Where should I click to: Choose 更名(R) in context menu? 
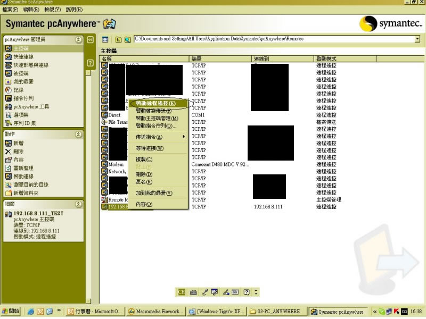tap(158, 182)
